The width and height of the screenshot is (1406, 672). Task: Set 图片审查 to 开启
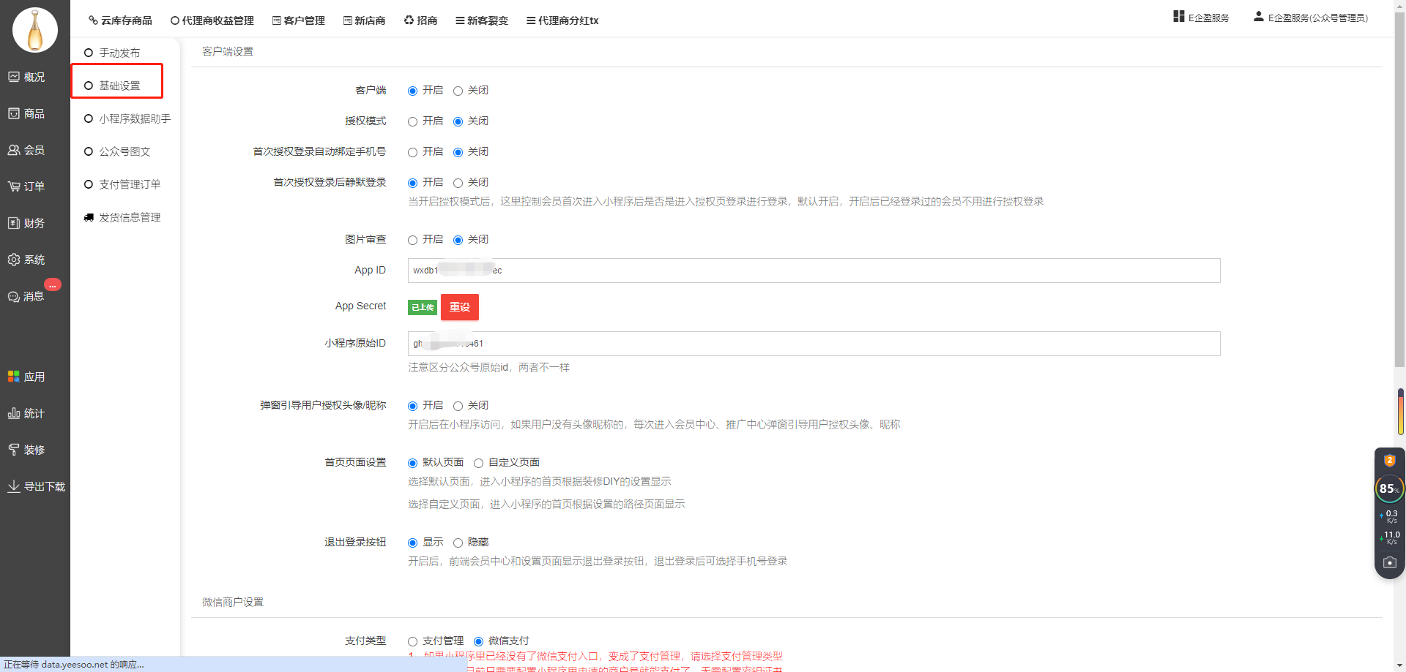click(x=413, y=240)
